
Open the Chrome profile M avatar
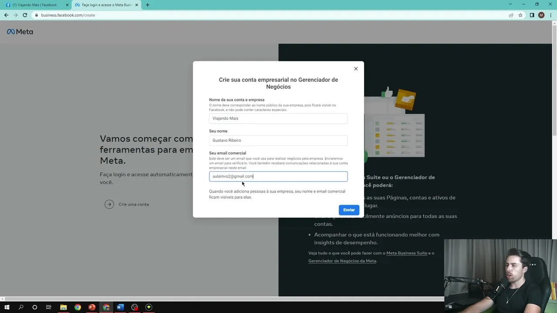click(541, 15)
